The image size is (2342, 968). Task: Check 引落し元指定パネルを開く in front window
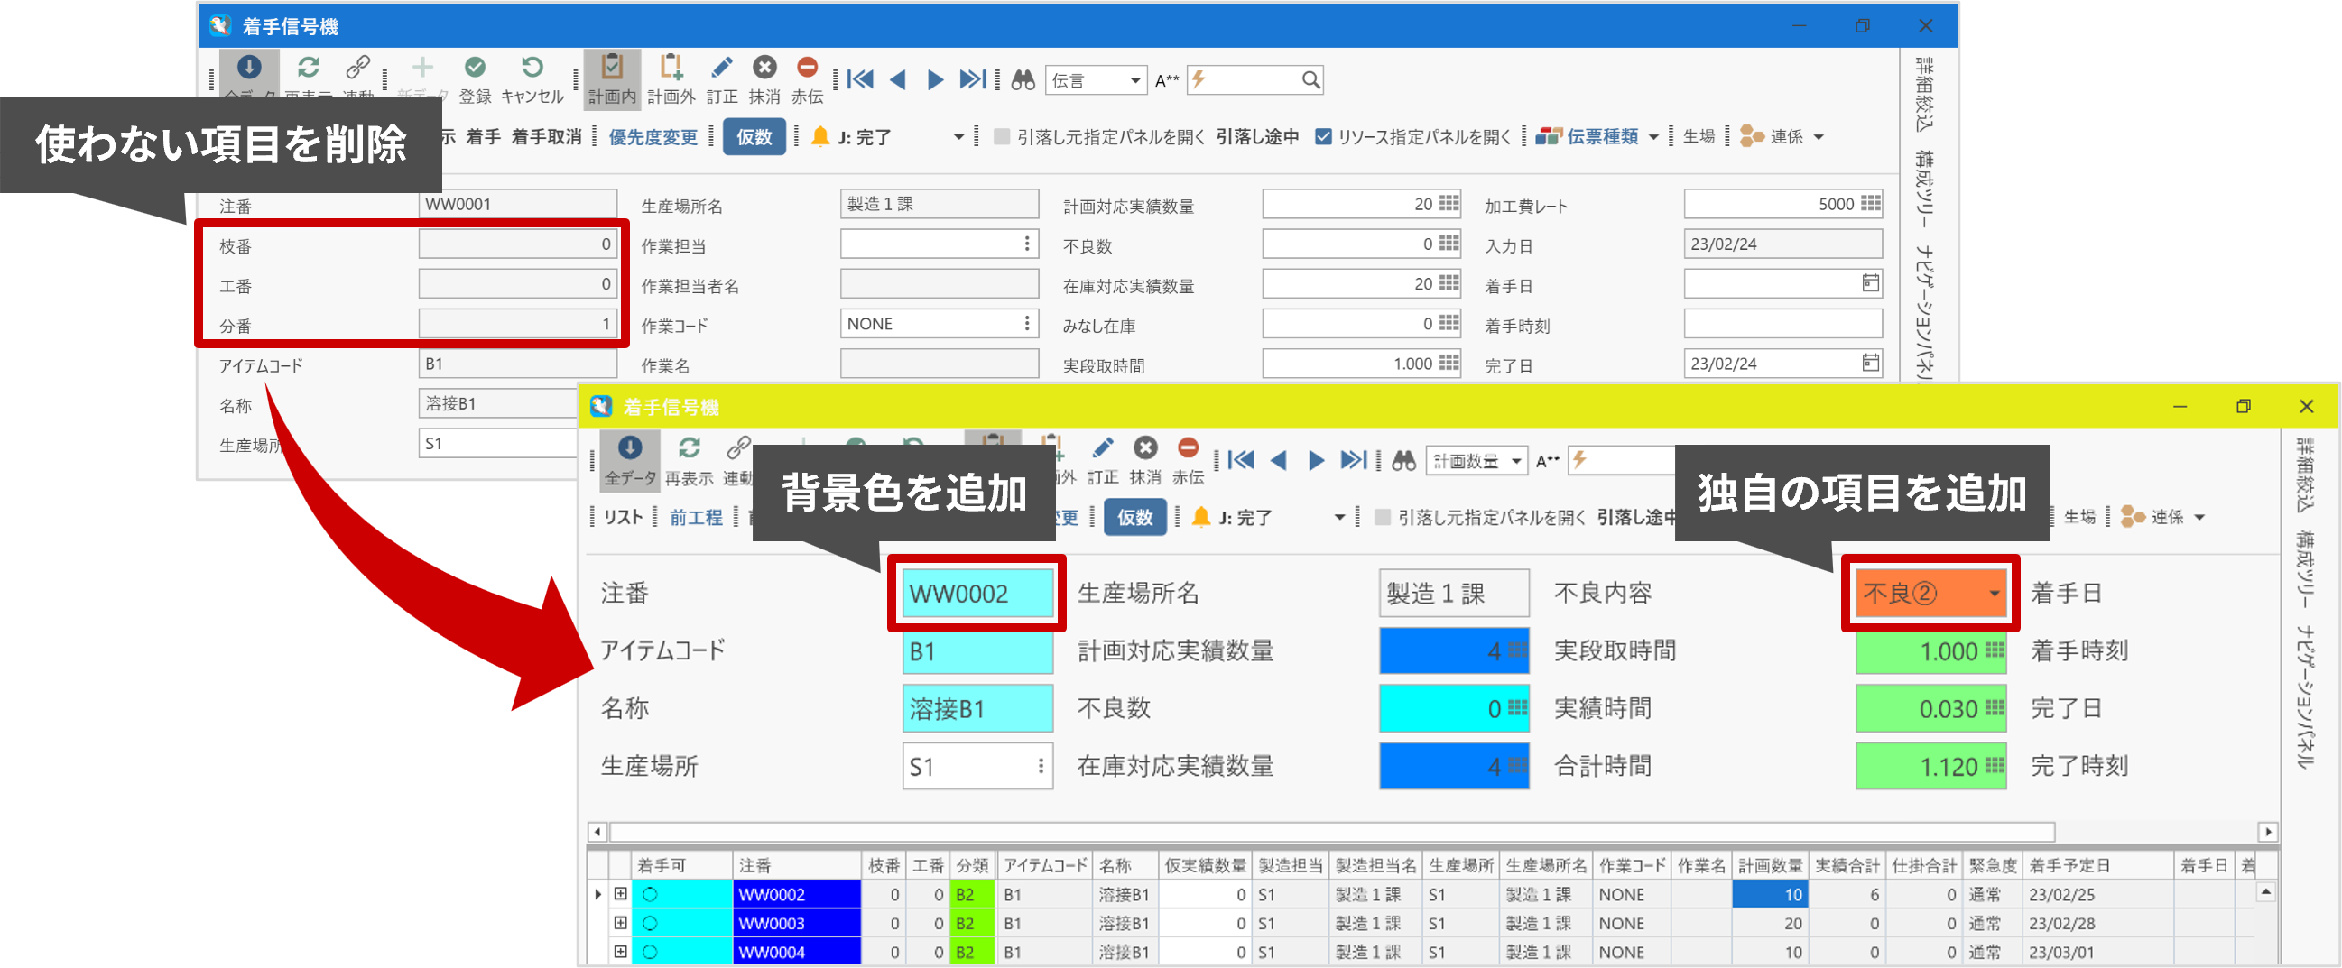click(1382, 517)
